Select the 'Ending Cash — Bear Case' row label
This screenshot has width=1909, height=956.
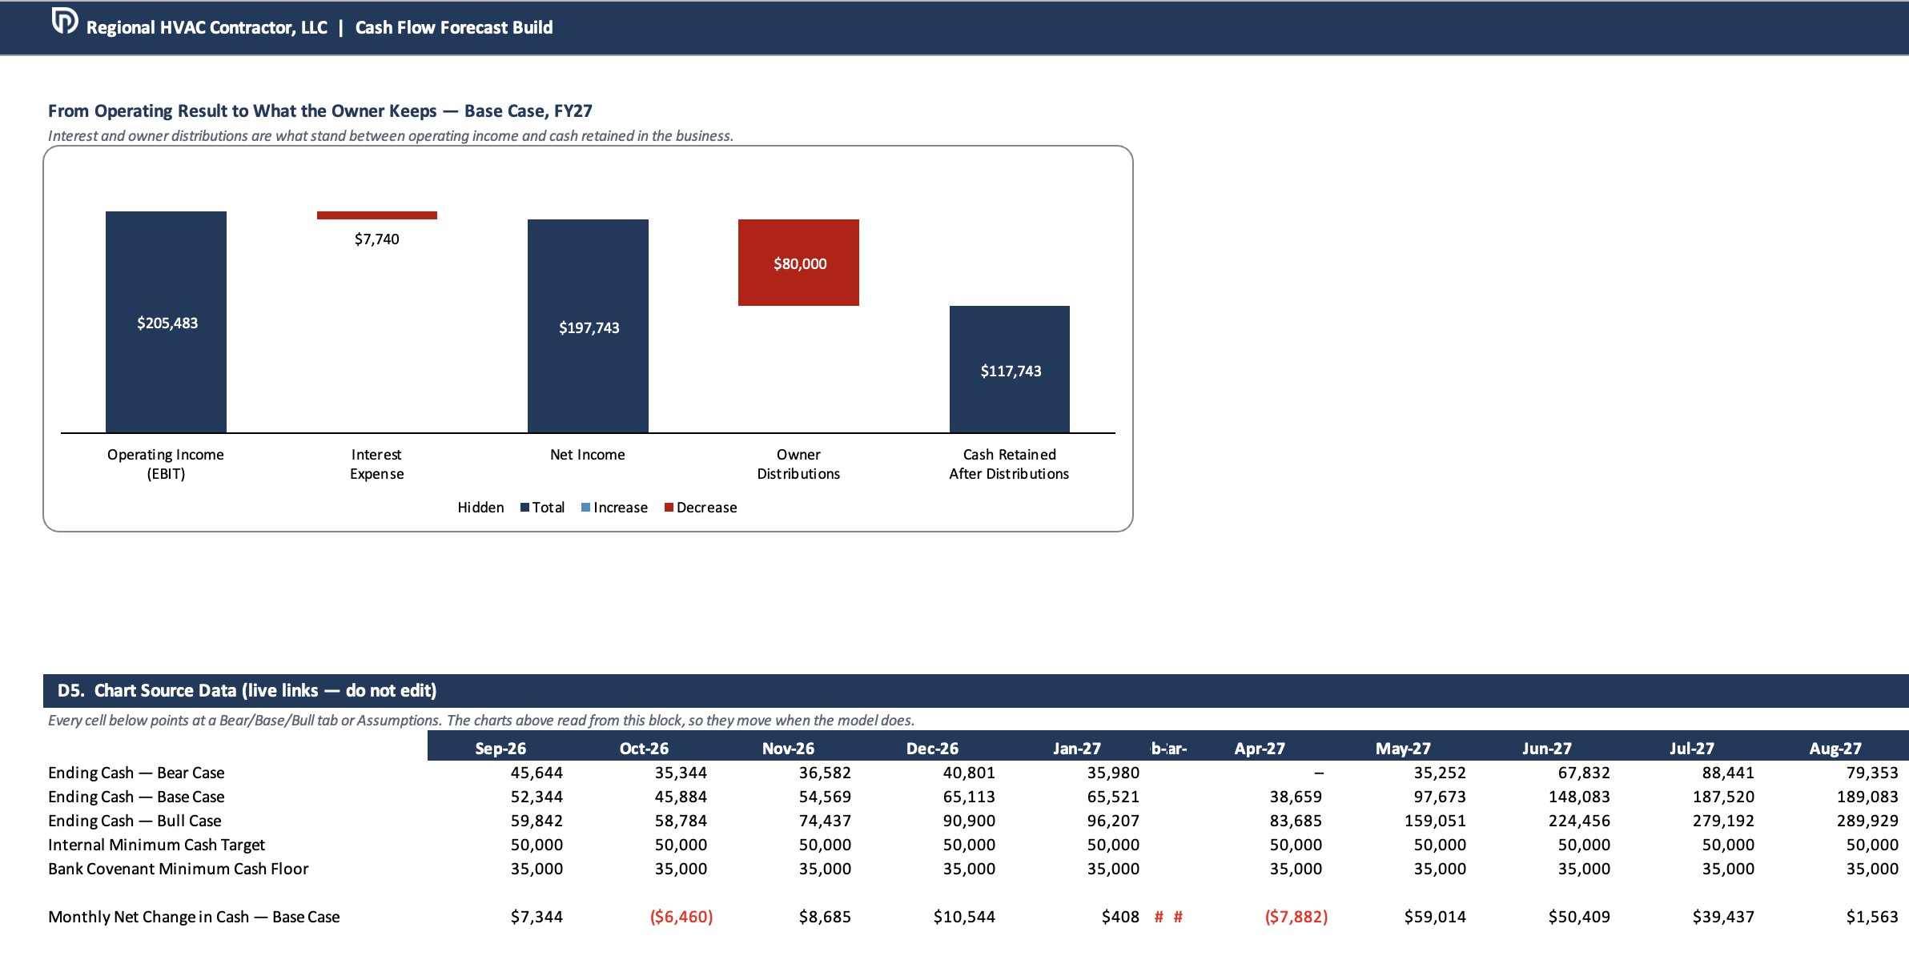(x=136, y=773)
